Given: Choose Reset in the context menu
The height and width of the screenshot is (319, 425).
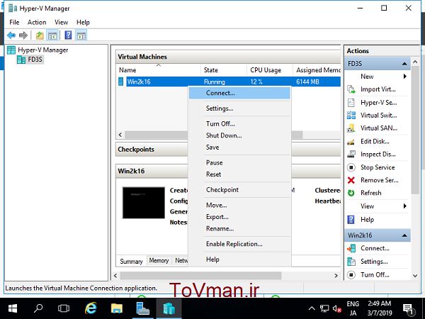Looking at the screenshot, I should 239,174.
